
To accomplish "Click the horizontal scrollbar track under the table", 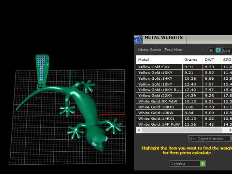I will [x=182, y=130].
